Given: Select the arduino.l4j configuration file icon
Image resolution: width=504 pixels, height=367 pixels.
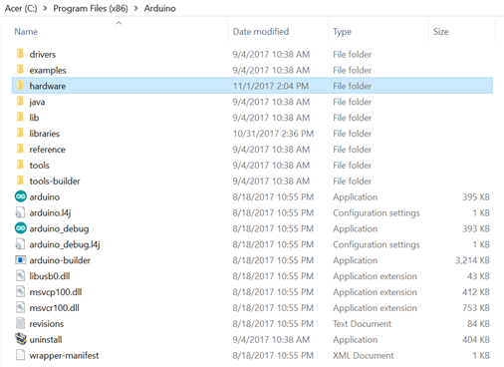Looking at the screenshot, I should tap(21, 212).
